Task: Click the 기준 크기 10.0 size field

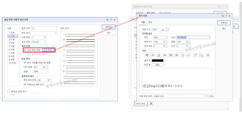Action: point(156,29)
